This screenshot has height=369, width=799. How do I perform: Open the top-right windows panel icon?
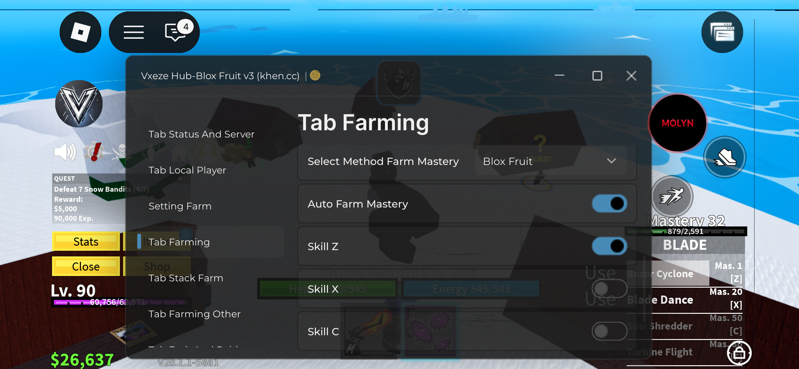722,32
